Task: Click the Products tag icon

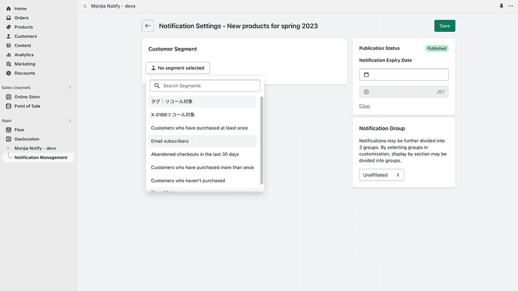Action: (x=9, y=27)
